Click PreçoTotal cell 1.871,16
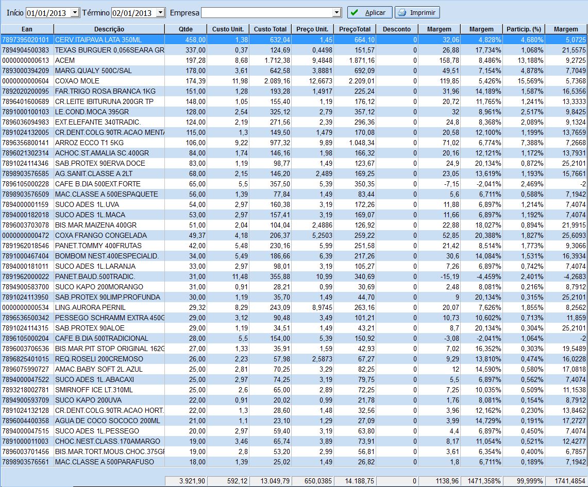This screenshot has width=588, height=487. click(x=355, y=60)
